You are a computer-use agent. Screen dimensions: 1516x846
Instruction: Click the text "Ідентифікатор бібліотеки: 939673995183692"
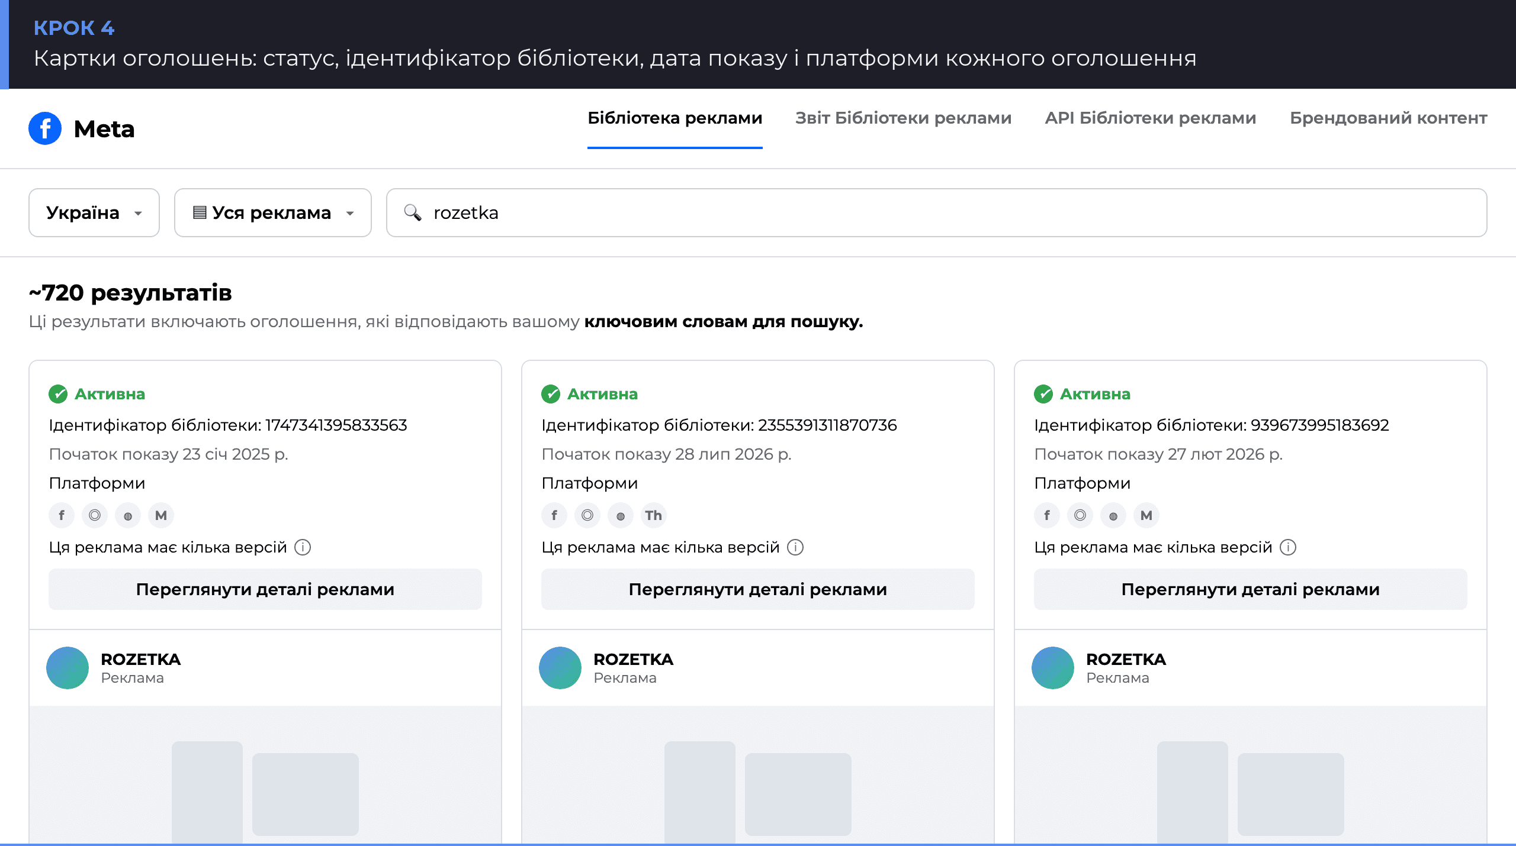(1212, 425)
